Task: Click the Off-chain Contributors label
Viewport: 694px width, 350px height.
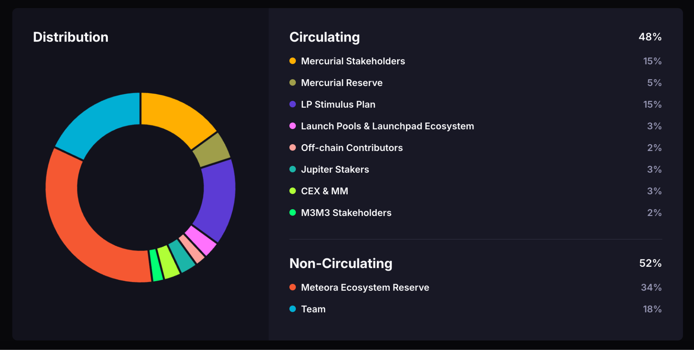Action: [352, 148]
